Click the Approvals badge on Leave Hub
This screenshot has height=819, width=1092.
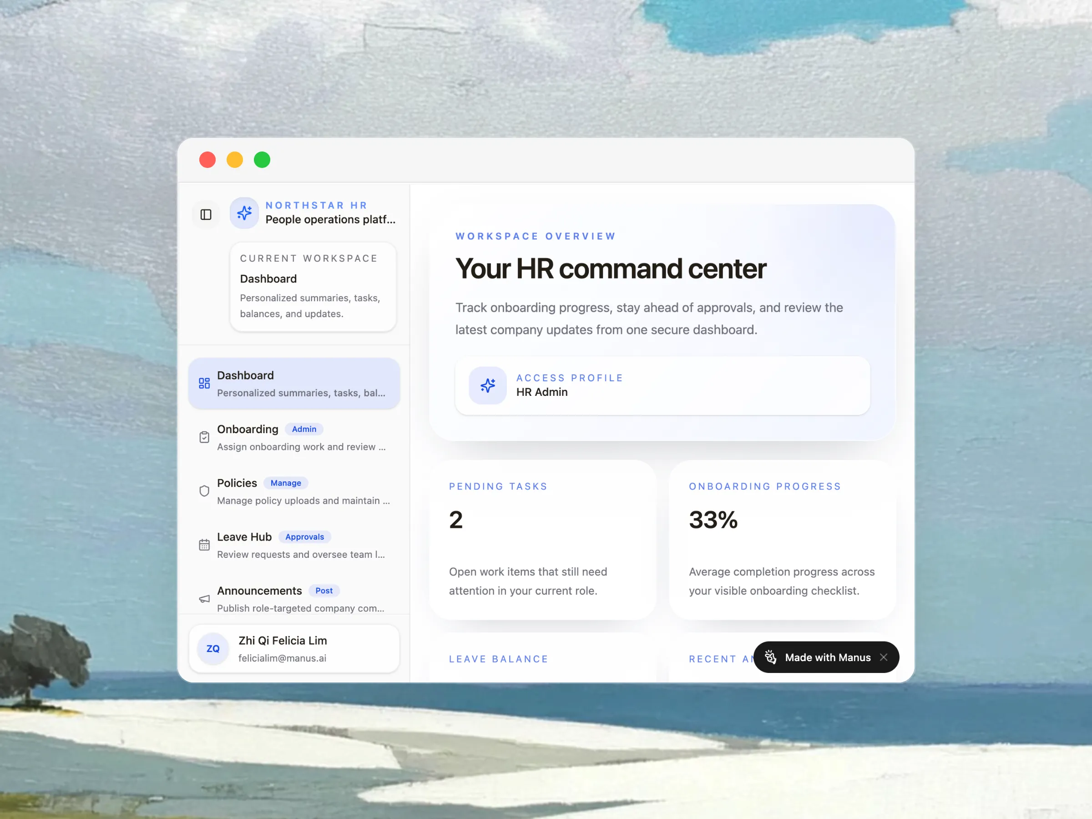coord(304,536)
